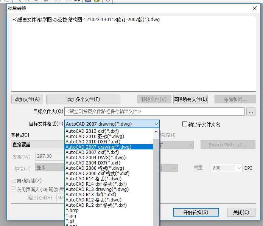Toggle the 使用页面大小布局 checkbox
This screenshot has width=263, height=226.
coord(14,189)
